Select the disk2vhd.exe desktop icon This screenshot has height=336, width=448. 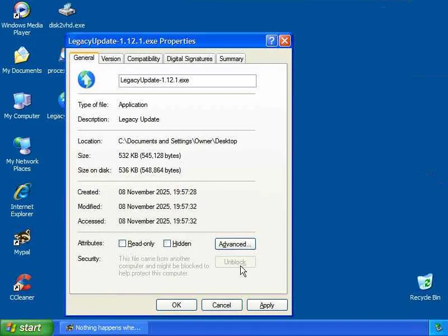[x=67, y=15]
